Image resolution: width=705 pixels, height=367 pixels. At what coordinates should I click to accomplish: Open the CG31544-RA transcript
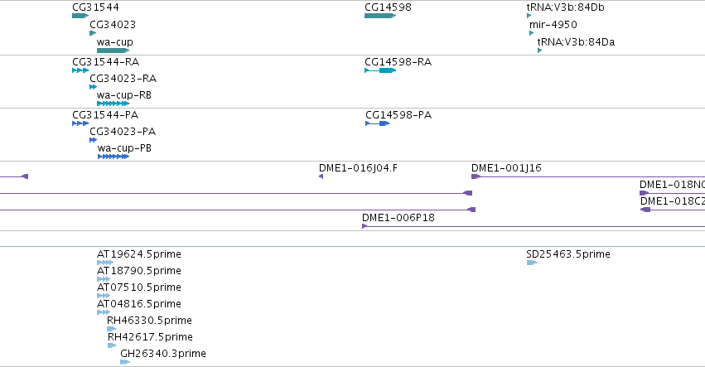(80, 70)
